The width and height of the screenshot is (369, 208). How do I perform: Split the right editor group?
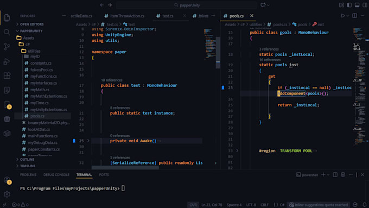[355, 16]
